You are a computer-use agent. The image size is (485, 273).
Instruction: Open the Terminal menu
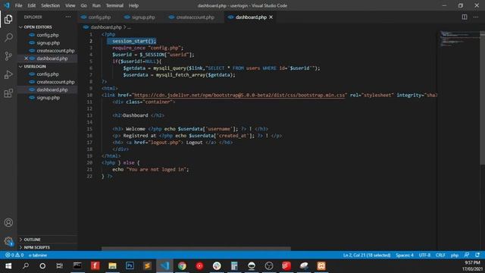click(114, 5)
